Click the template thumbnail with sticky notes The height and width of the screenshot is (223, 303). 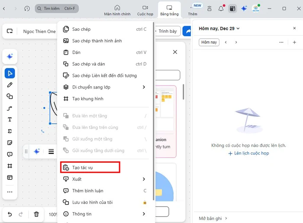coord(165,121)
